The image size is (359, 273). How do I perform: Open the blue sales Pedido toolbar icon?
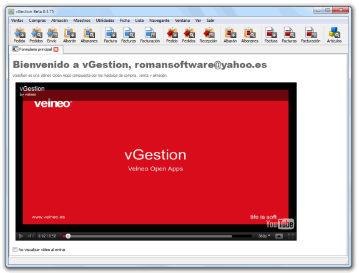point(19,35)
